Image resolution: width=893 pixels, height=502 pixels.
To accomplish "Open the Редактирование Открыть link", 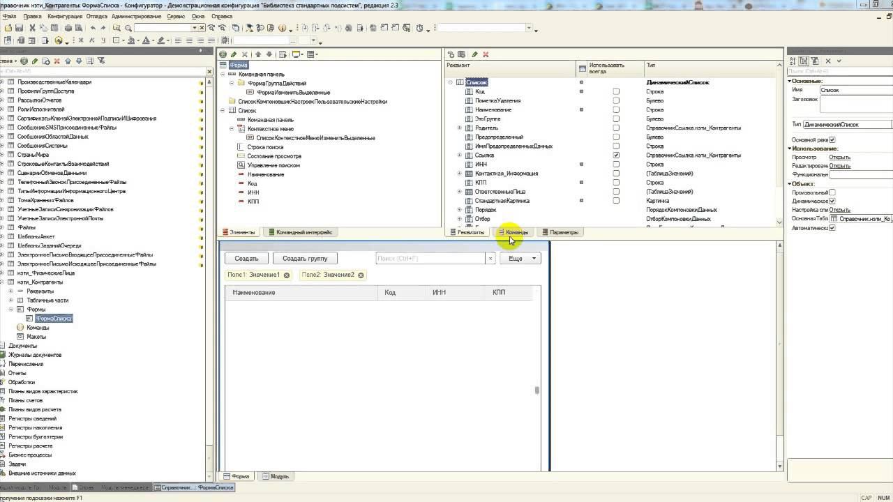I will [x=839, y=165].
